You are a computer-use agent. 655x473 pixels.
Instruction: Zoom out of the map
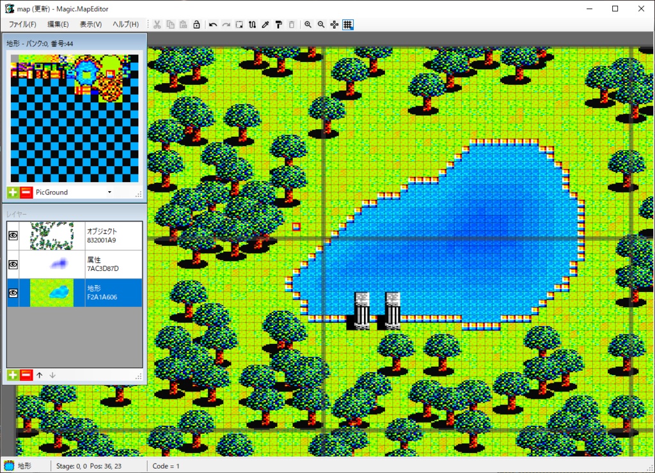coord(321,25)
